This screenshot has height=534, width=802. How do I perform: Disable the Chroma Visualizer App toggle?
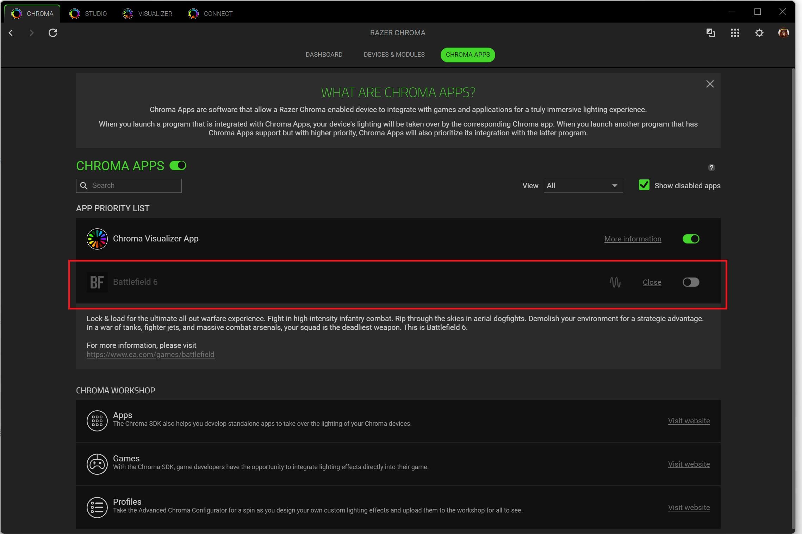[x=691, y=239]
